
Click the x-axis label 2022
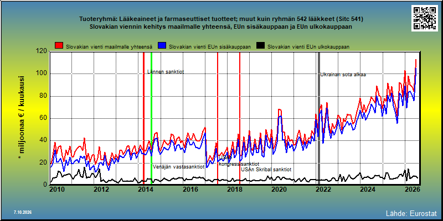coord(324,190)
